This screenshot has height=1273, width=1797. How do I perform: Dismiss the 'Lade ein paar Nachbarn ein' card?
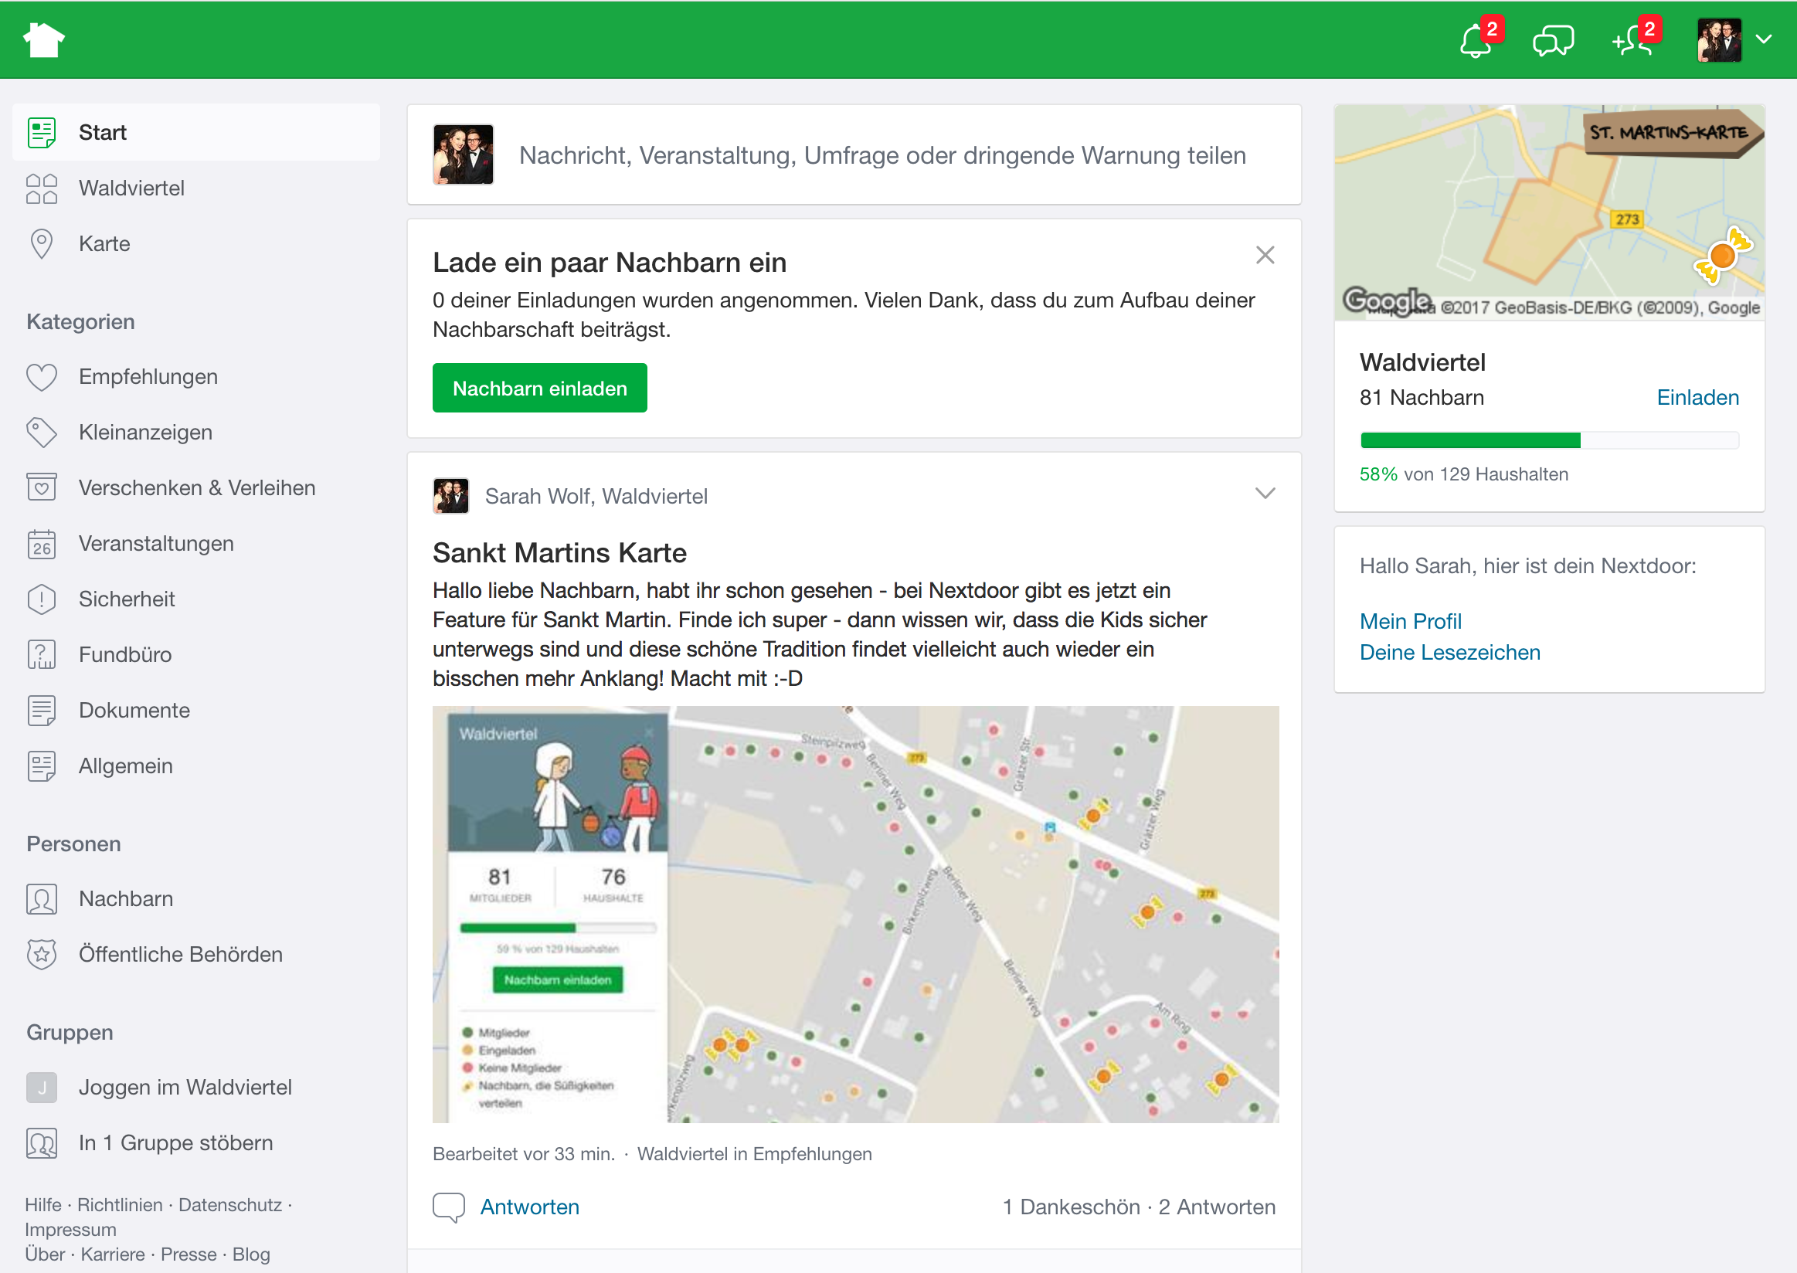point(1265,255)
